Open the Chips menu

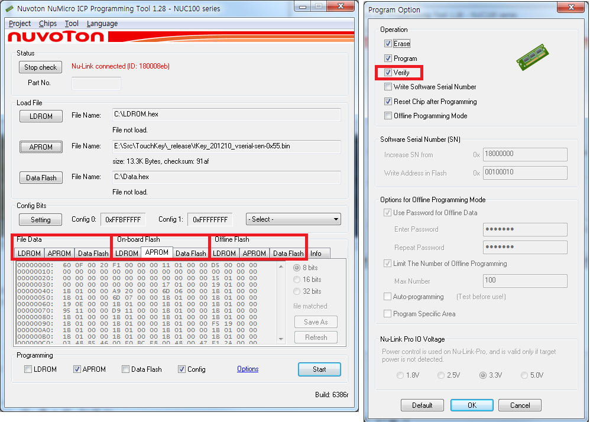coord(48,23)
